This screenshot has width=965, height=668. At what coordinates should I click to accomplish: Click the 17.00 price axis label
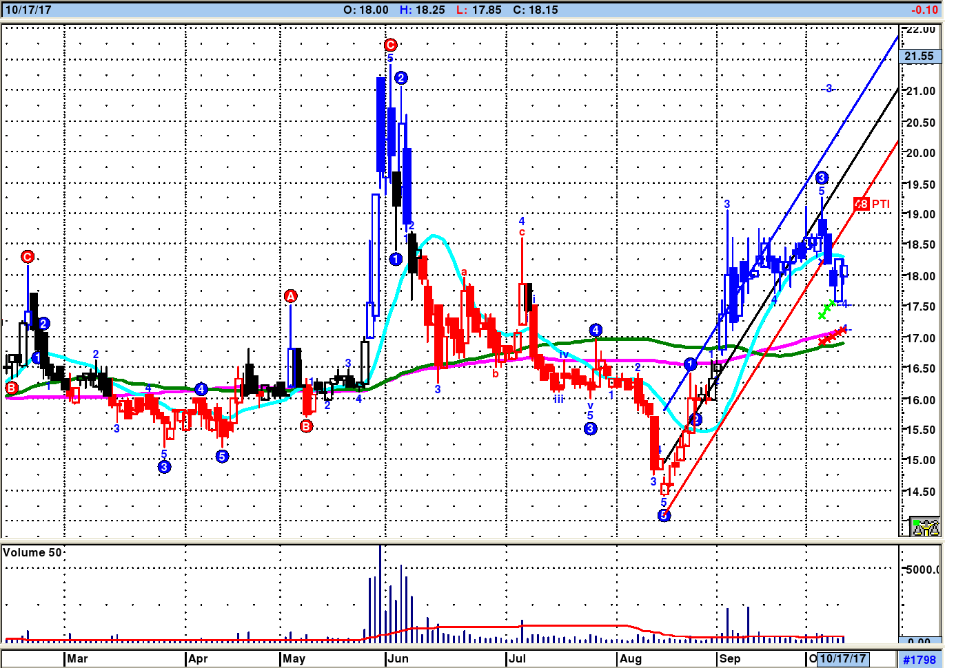point(920,338)
